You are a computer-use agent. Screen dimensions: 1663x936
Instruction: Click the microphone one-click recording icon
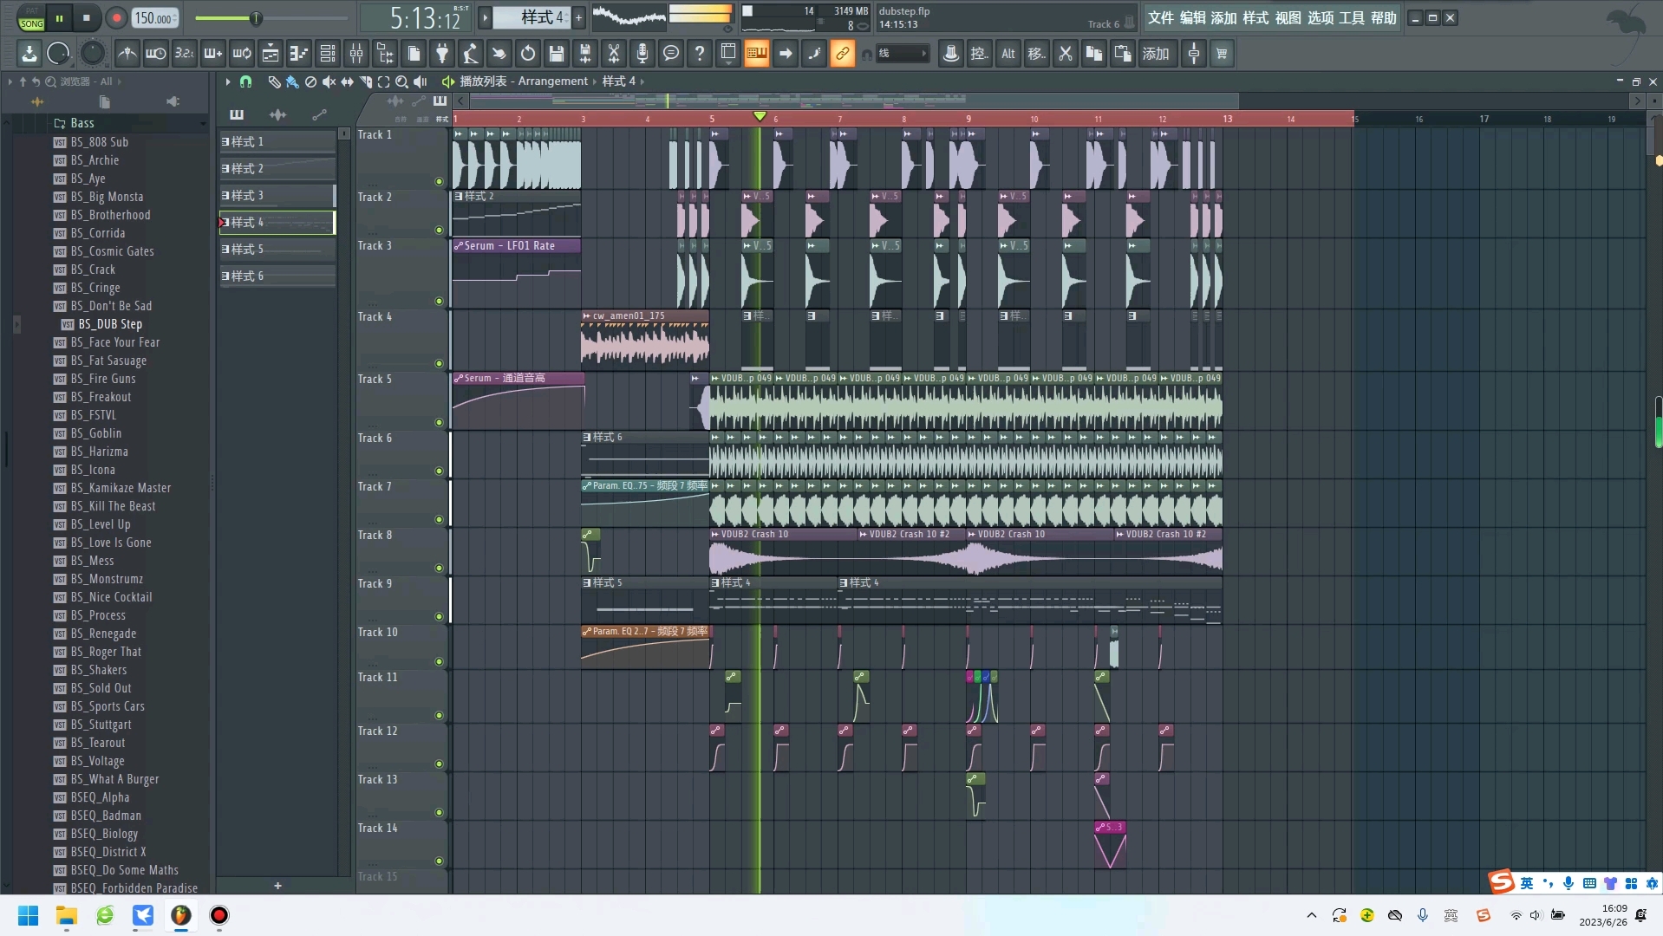642,54
